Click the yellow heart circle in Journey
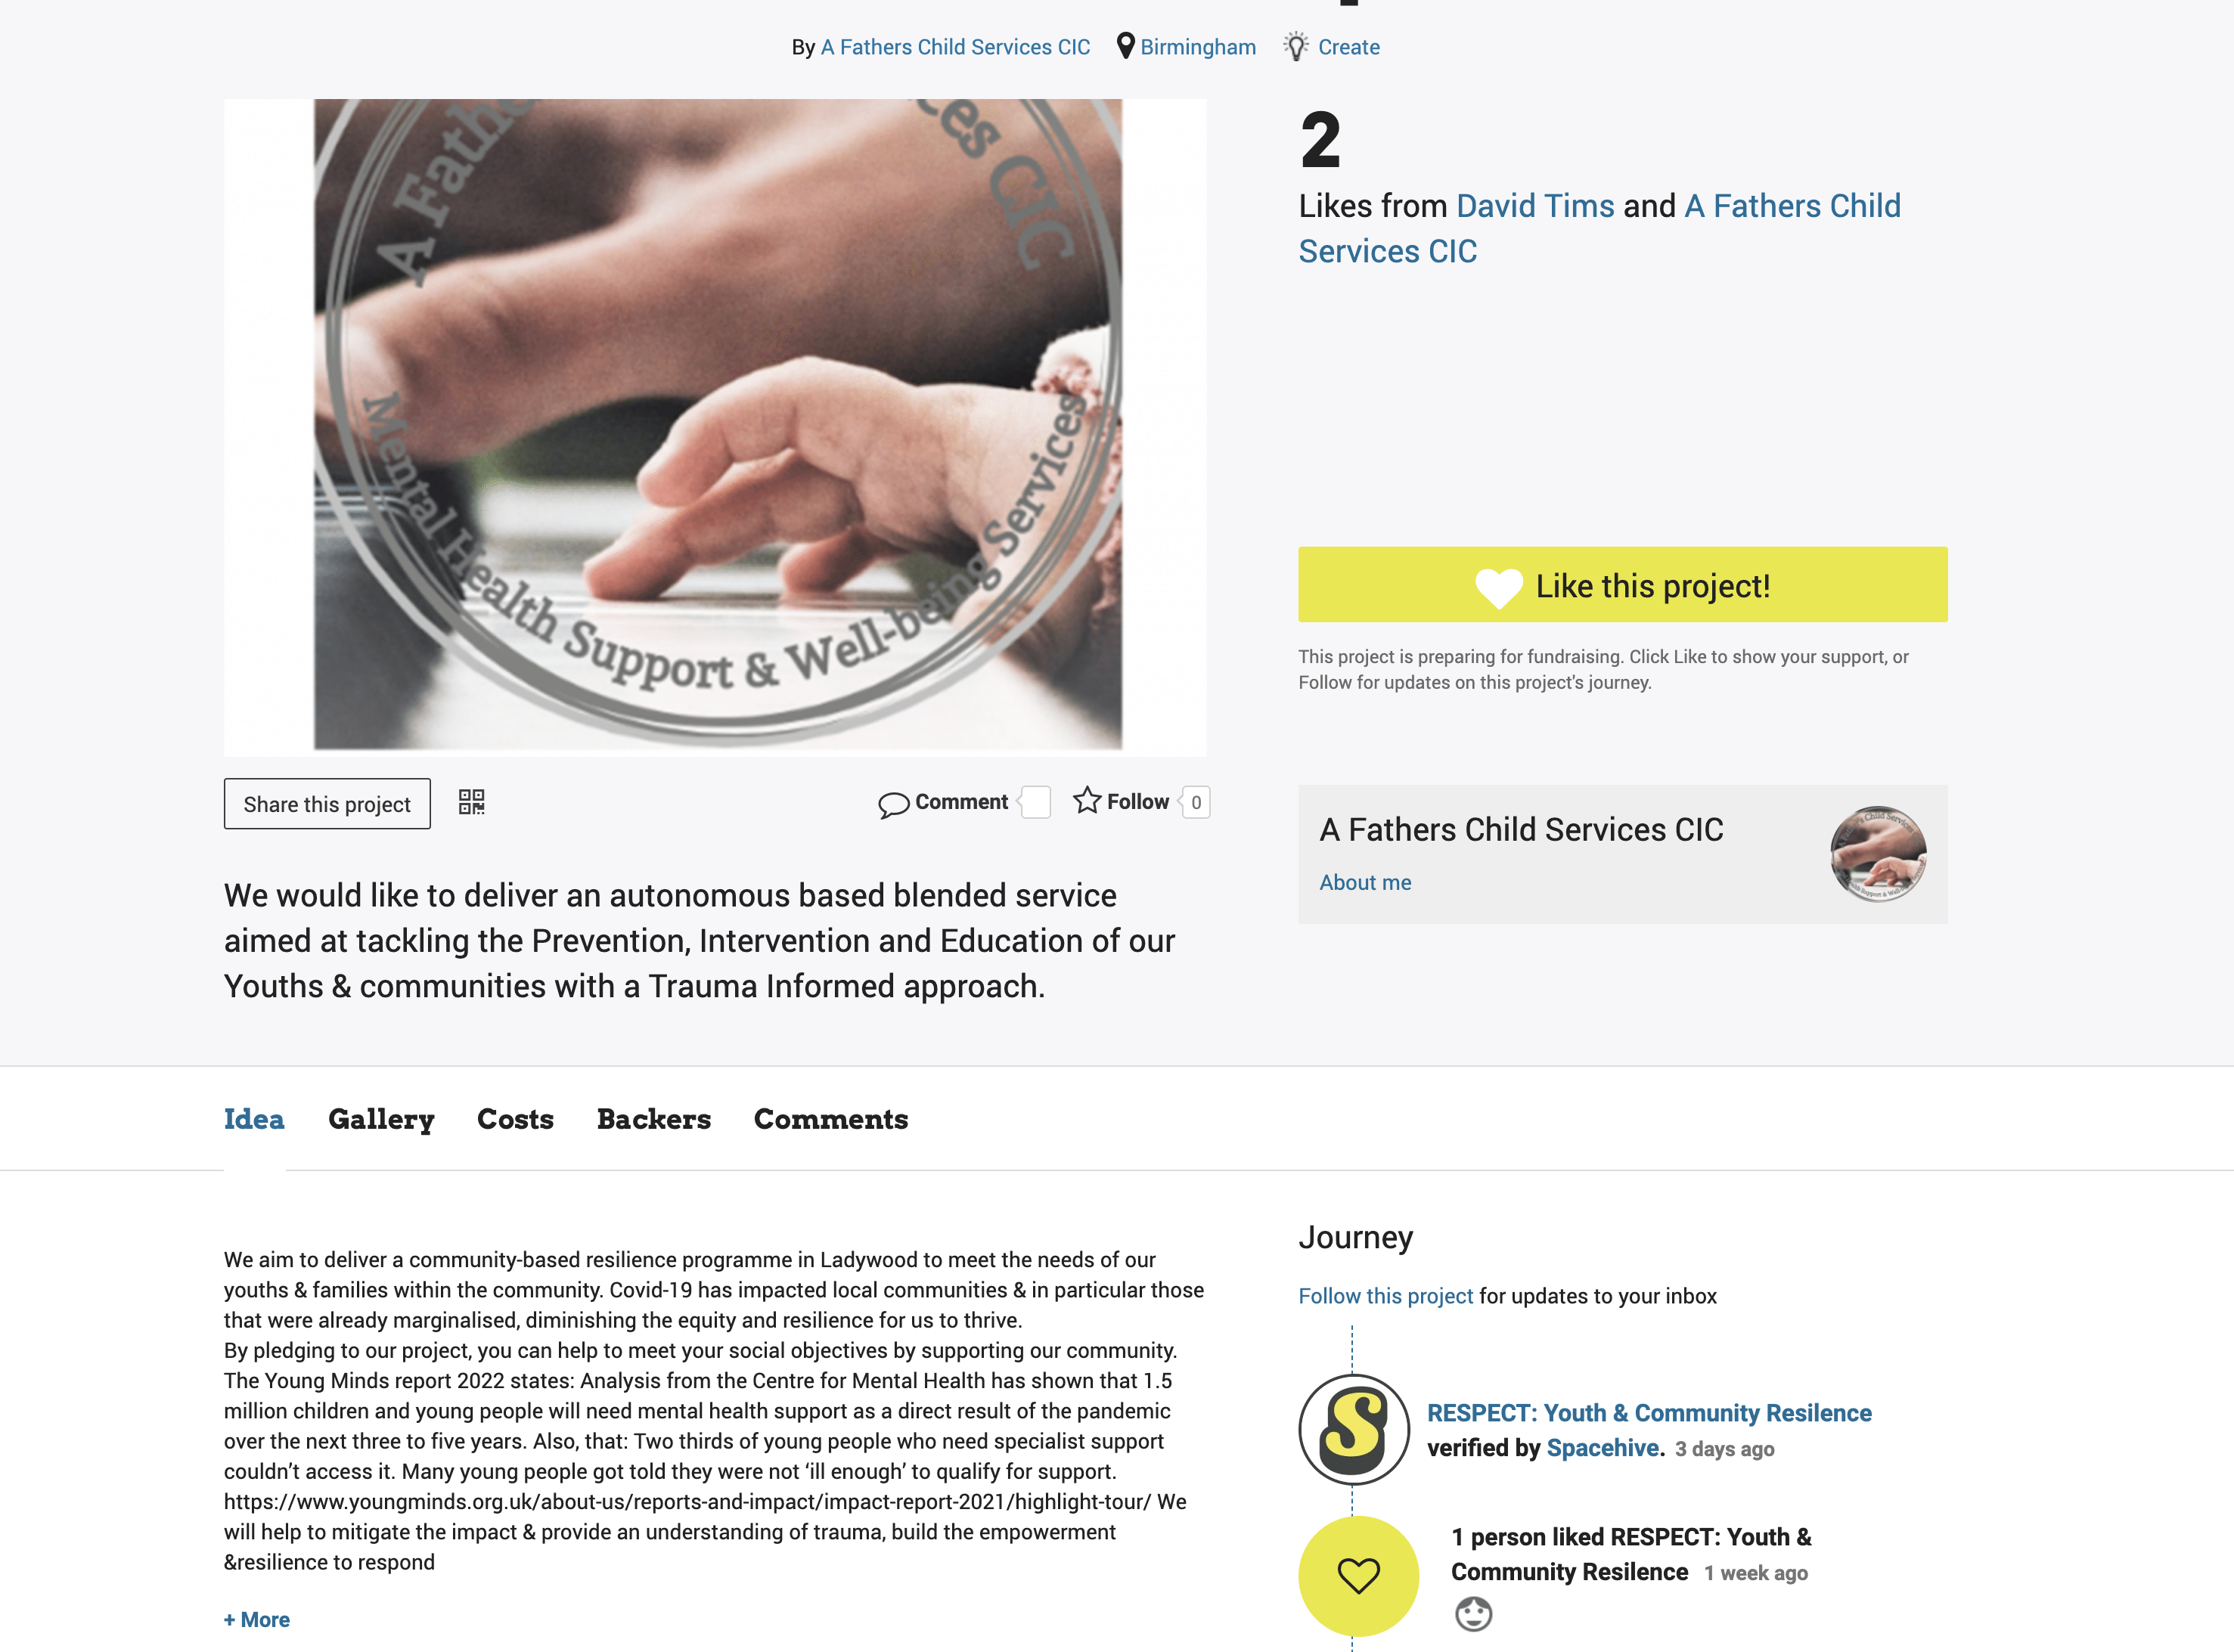Screen dimensions: 2234x1652 coord(1358,1575)
